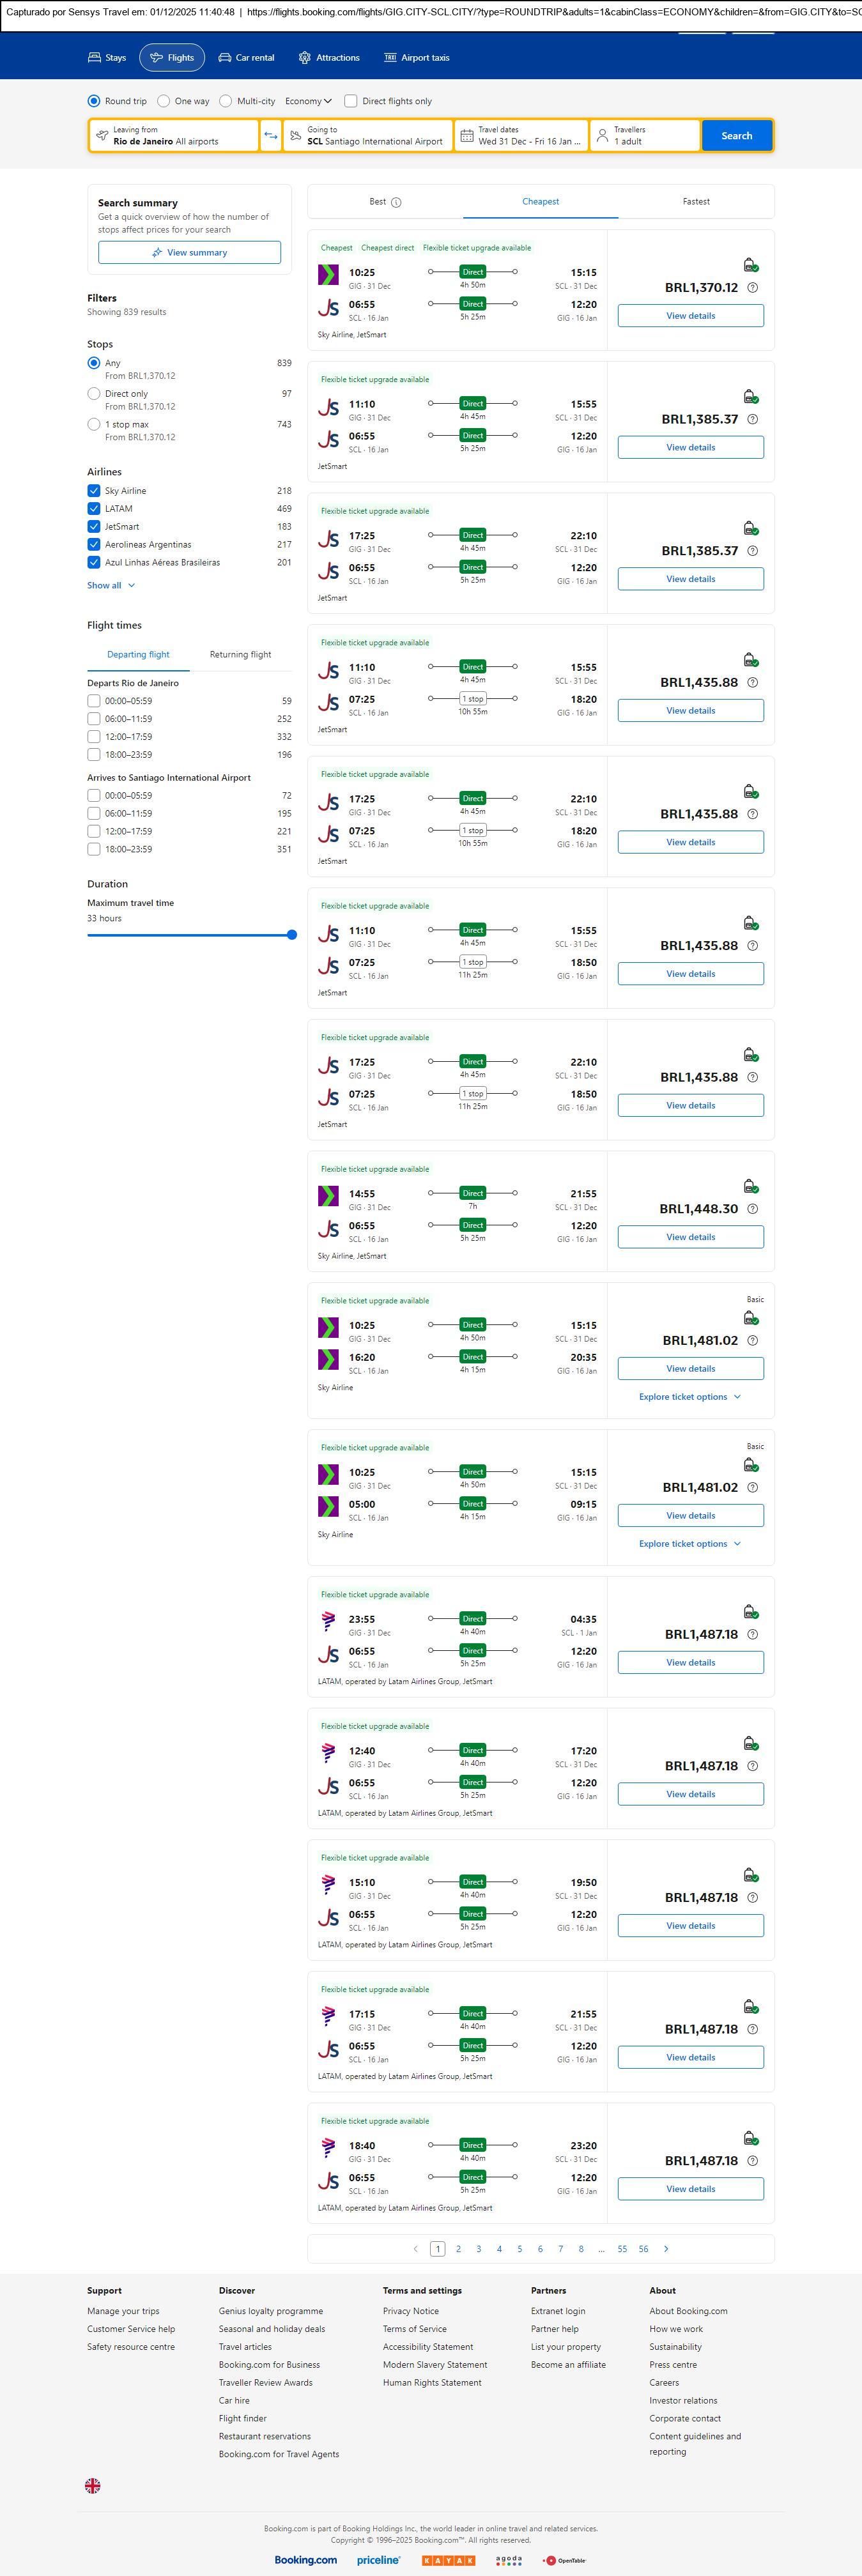
Task: Adjust the Maximum travel time slider handle
Action: coord(292,935)
